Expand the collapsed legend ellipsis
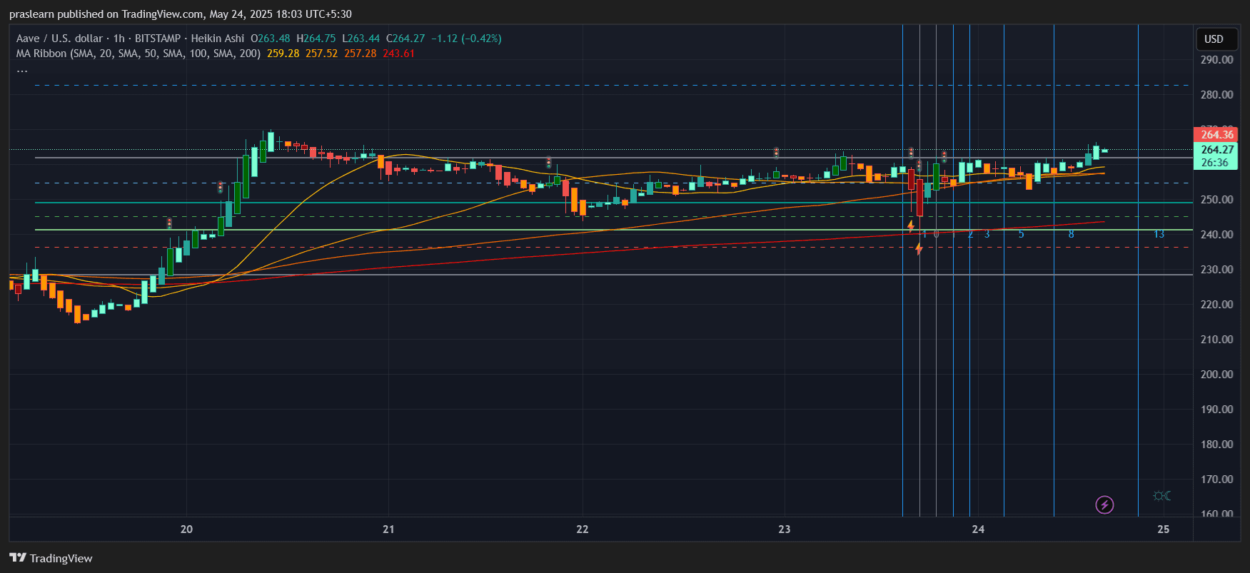Viewport: 1250px width, 573px height. point(22,70)
